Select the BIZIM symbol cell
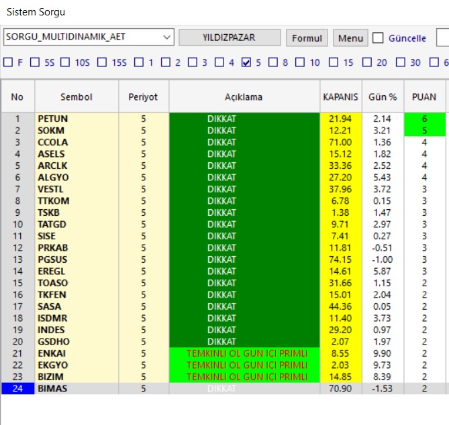This screenshot has height=425, width=449. (77, 377)
